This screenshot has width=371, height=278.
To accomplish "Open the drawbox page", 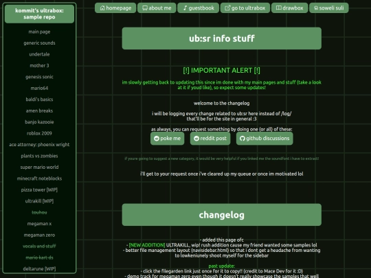I will pos(290,8).
